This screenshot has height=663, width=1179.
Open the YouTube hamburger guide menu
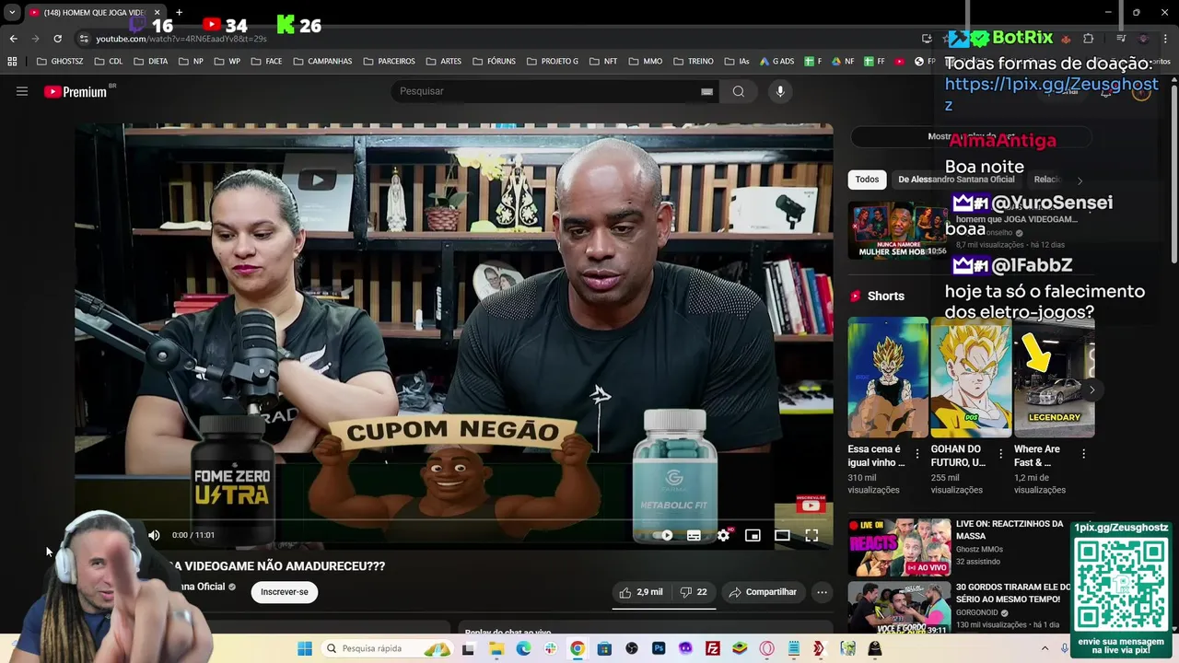coord(22,91)
